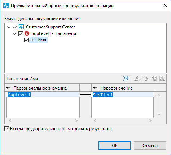The width and height of the screenshot is (171, 155).
Task: Collapse the SupLevel1 - Тип агента node
Action: click(x=15, y=33)
